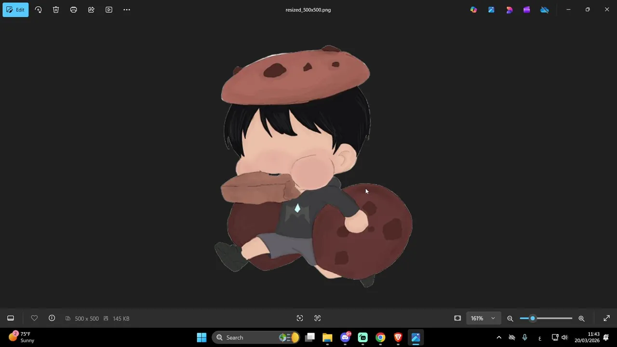
Task: Click the Edit button
Action: click(15, 10)
